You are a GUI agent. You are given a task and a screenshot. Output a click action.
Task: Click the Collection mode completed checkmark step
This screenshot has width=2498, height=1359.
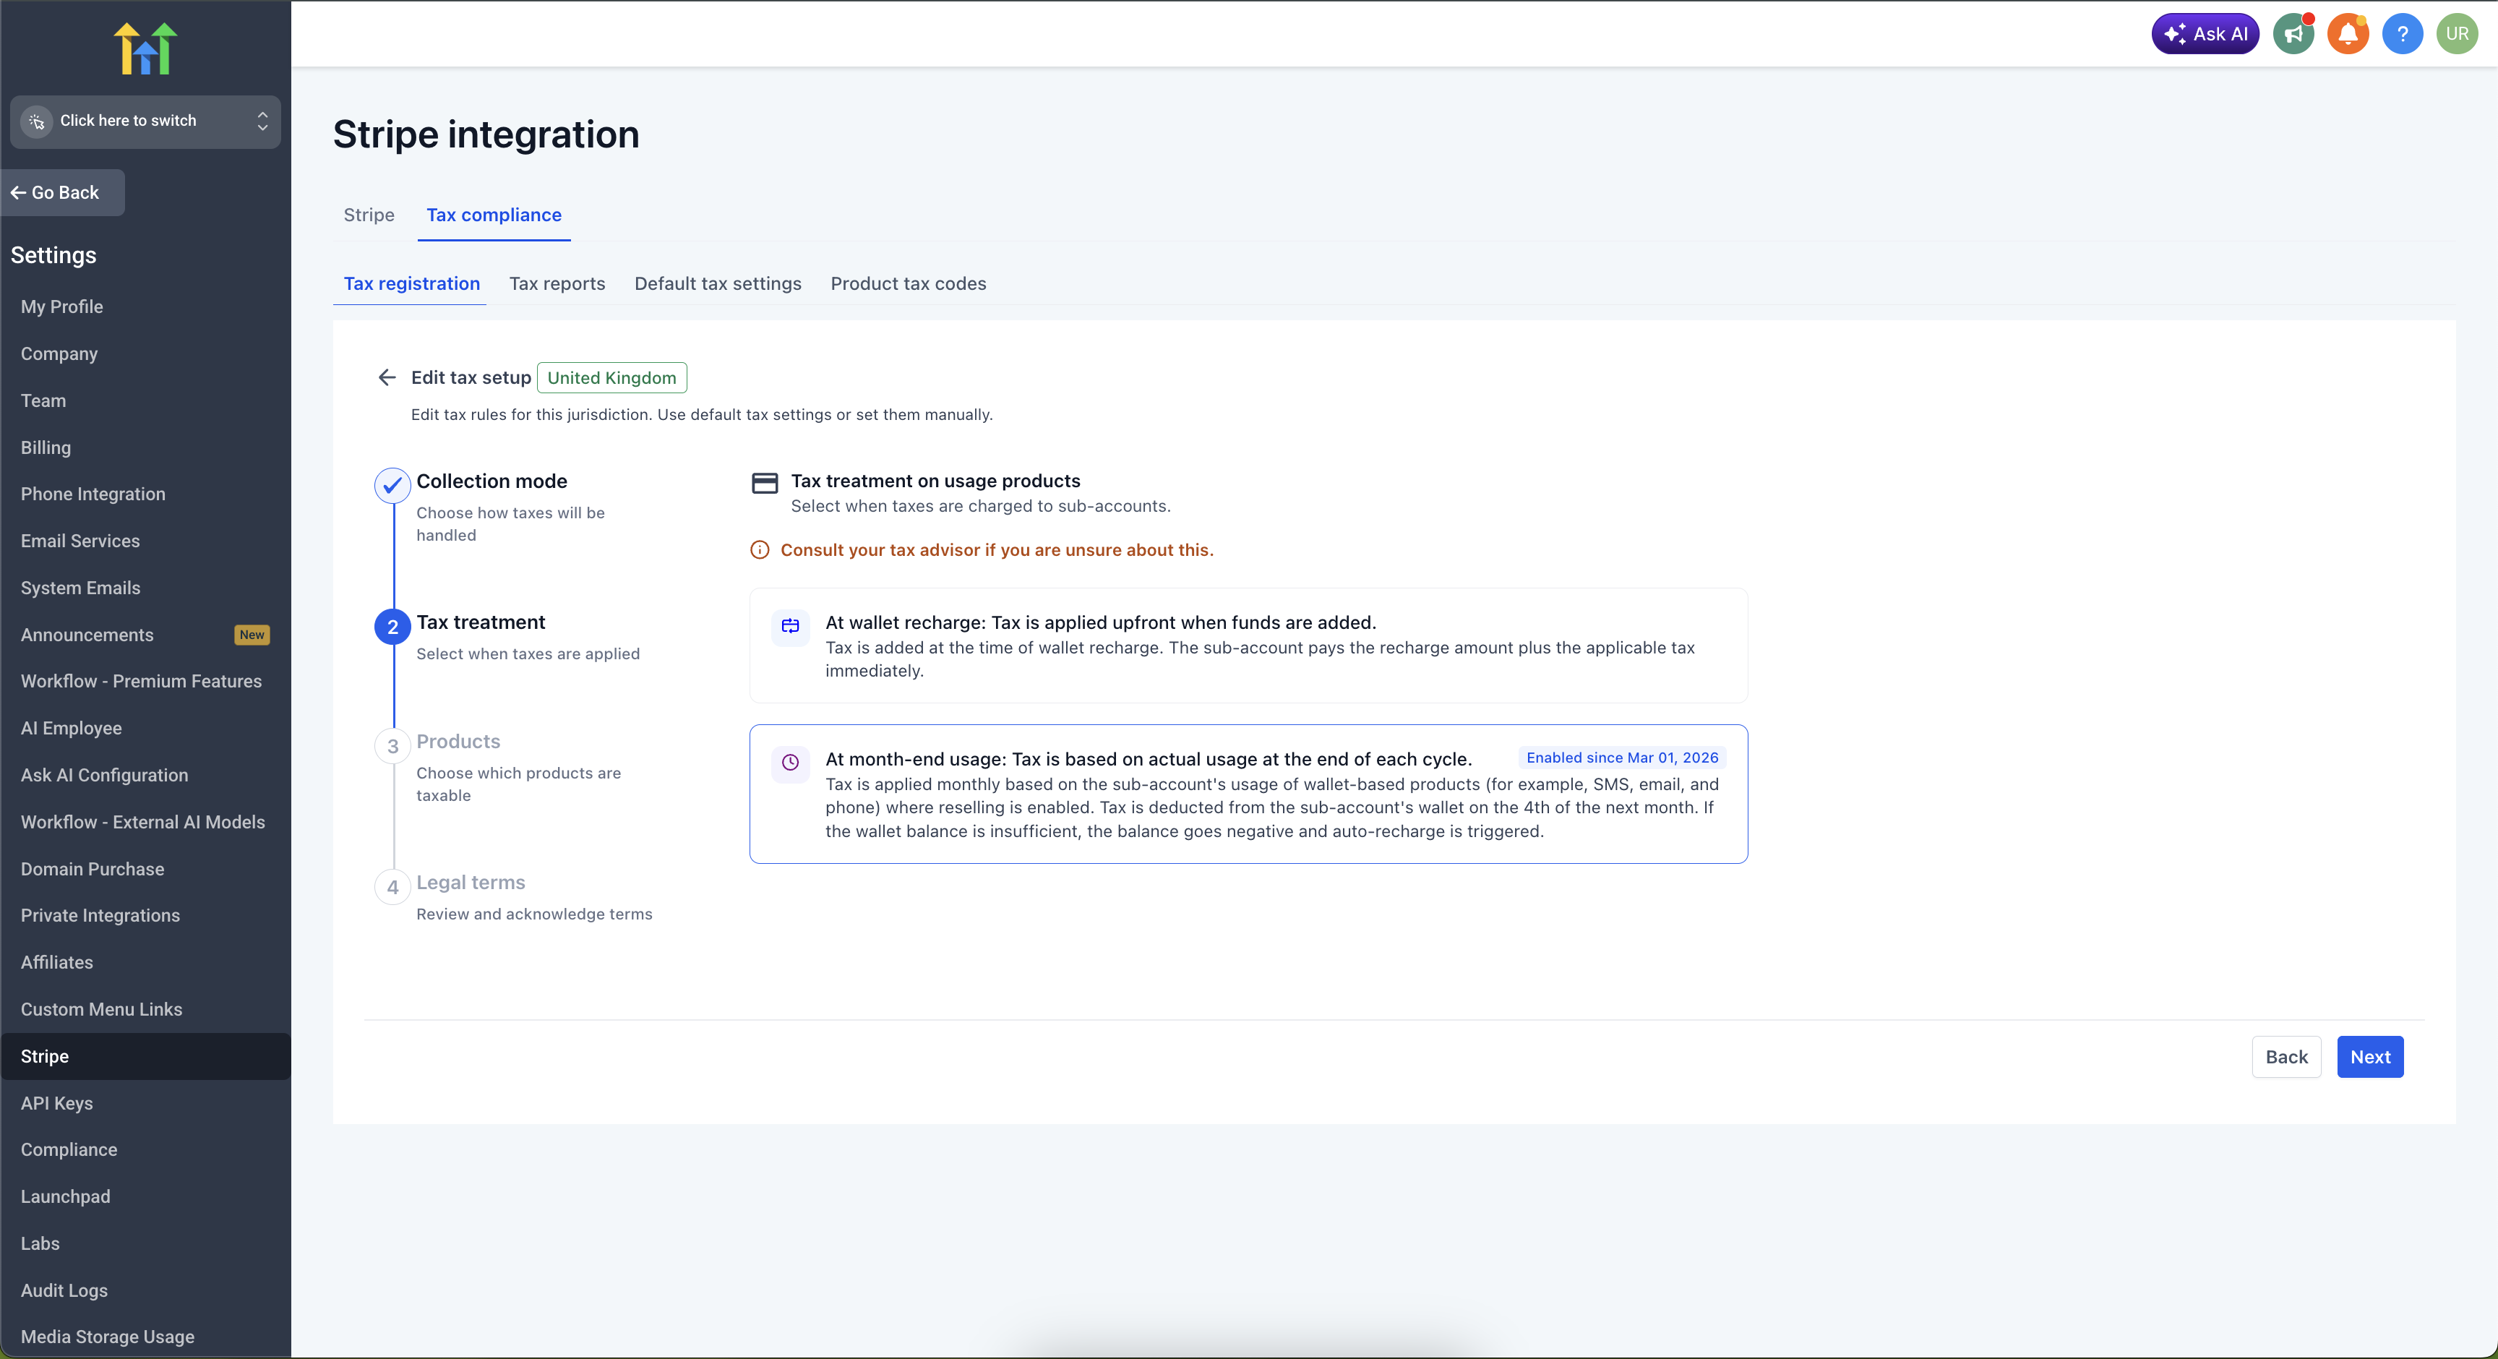point(392,485)
